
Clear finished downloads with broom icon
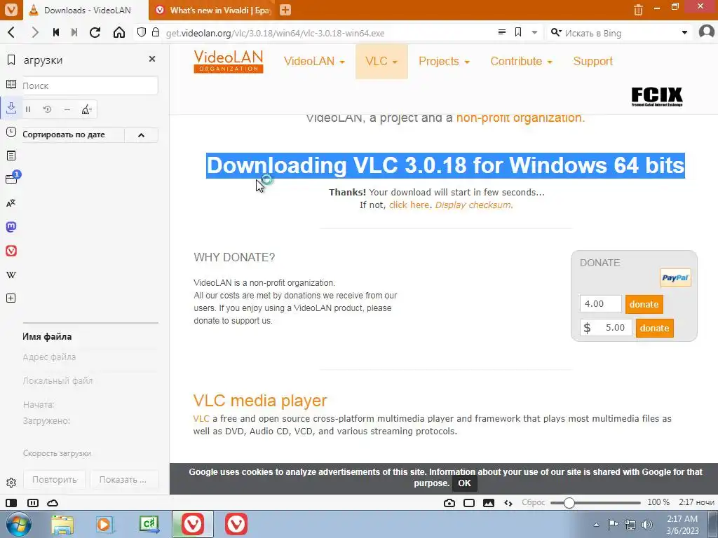(x=86, y=109)
